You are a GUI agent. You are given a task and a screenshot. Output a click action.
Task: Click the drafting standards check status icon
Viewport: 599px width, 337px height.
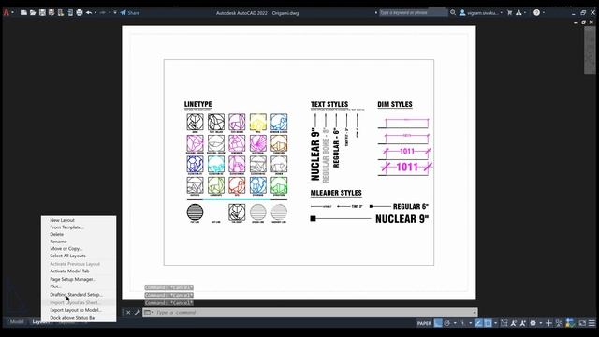pyautogui.click(x=570, y=323)
